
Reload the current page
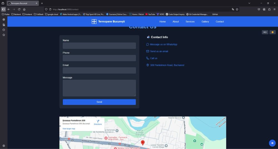[x=19, y=9]
